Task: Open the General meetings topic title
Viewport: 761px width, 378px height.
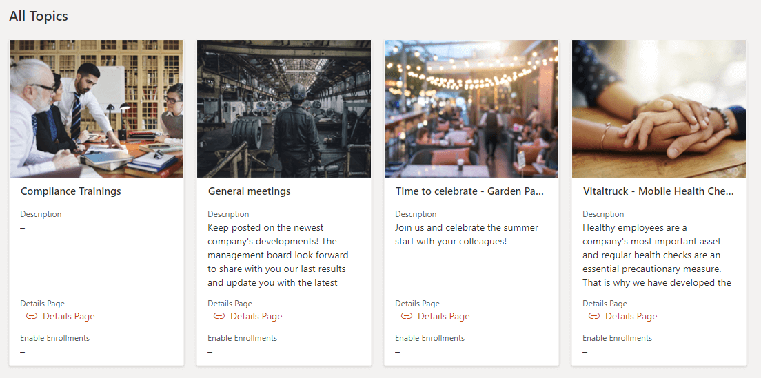Action: point(250,191)
